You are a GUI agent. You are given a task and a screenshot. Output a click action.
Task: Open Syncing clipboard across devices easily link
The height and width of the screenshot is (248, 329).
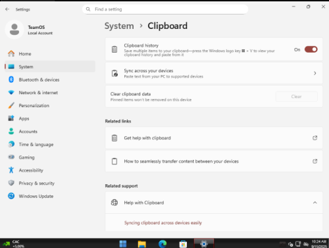(x=163, y=223)
